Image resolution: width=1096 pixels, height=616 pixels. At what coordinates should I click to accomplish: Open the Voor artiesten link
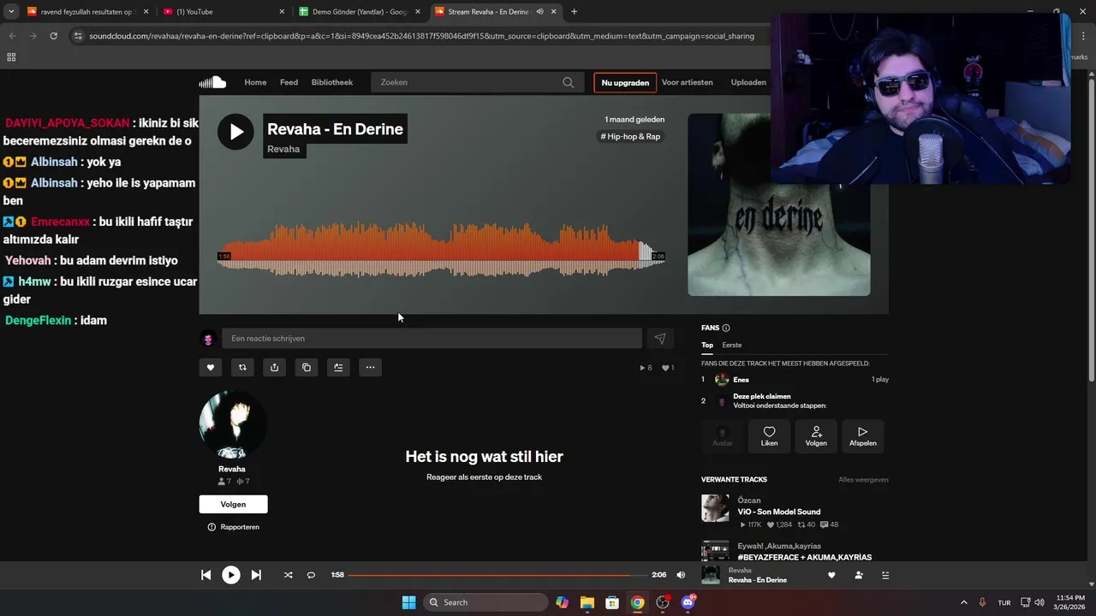688,82
